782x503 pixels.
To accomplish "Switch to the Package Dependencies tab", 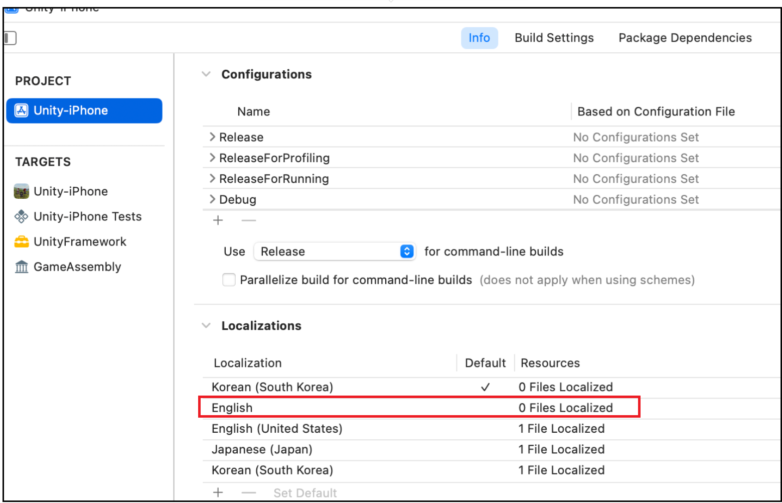I will coord(685,38).
